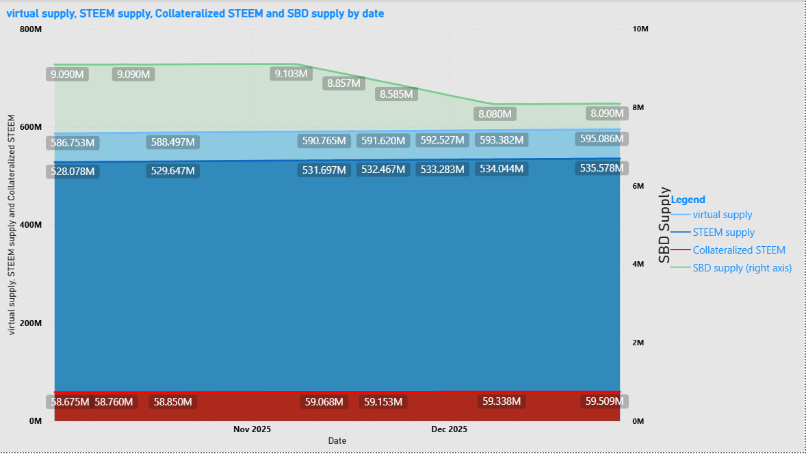Click data label 535.578M
The width and height of the screenshot is (806, 454).
602,168
